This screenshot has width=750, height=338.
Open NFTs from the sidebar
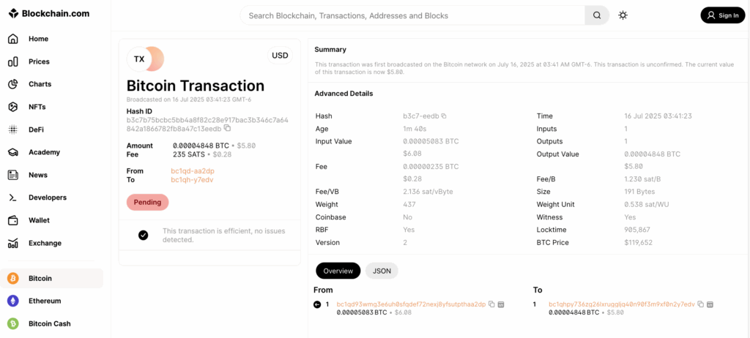37,107
